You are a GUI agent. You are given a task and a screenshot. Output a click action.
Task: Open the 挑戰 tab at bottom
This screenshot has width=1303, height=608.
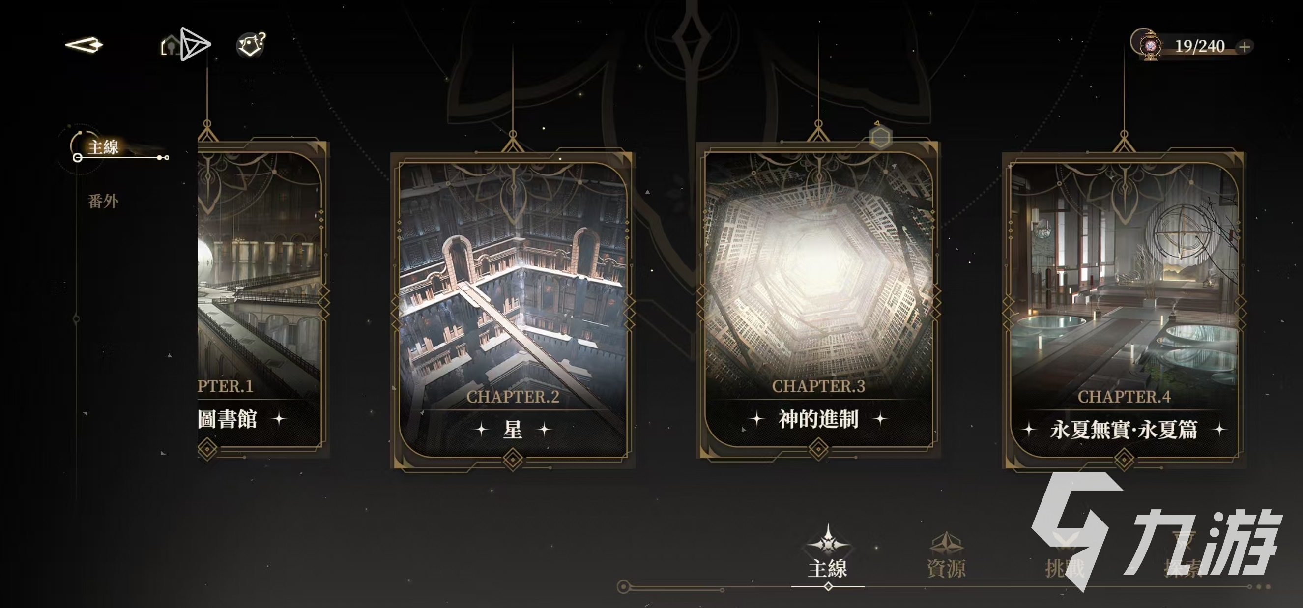click(1065, 568)
